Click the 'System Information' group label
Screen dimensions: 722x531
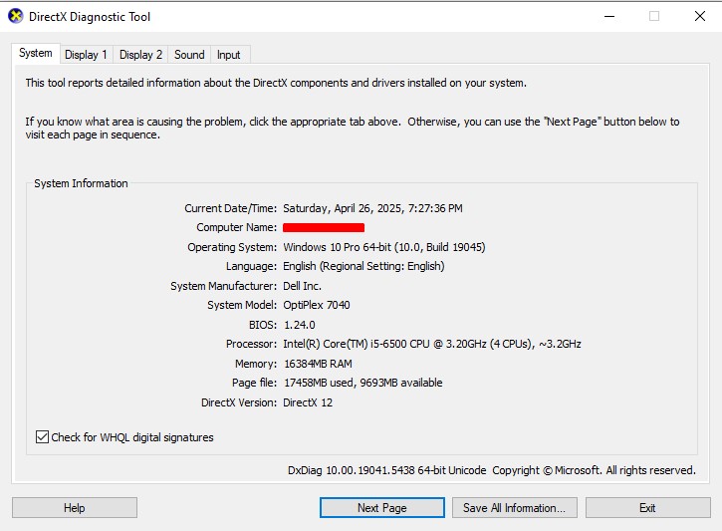[x=81, y=183]
